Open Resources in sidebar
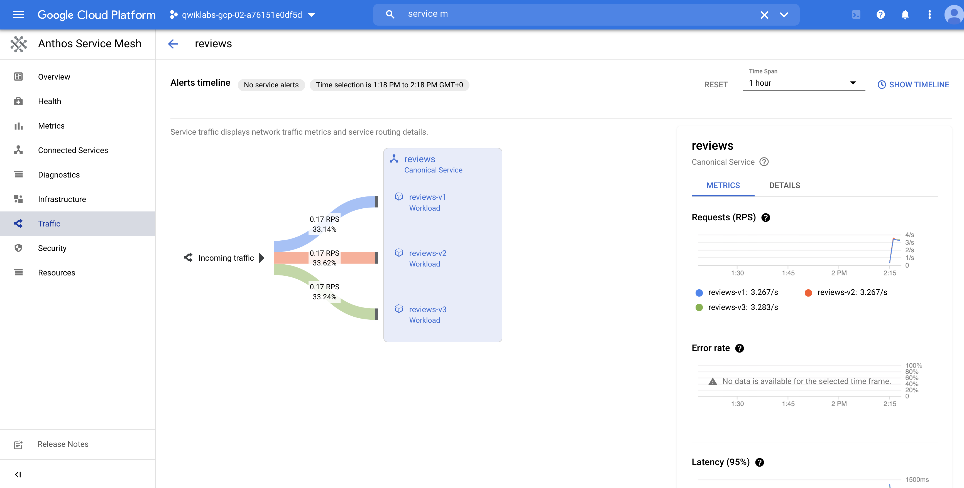This screenshot has width=964, height=488. click(x=77, y=273)
